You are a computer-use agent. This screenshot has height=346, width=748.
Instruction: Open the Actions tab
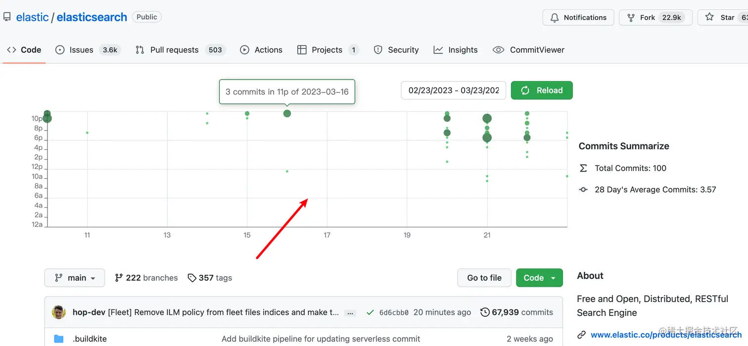pyautogui.click(x=261, y=50)
